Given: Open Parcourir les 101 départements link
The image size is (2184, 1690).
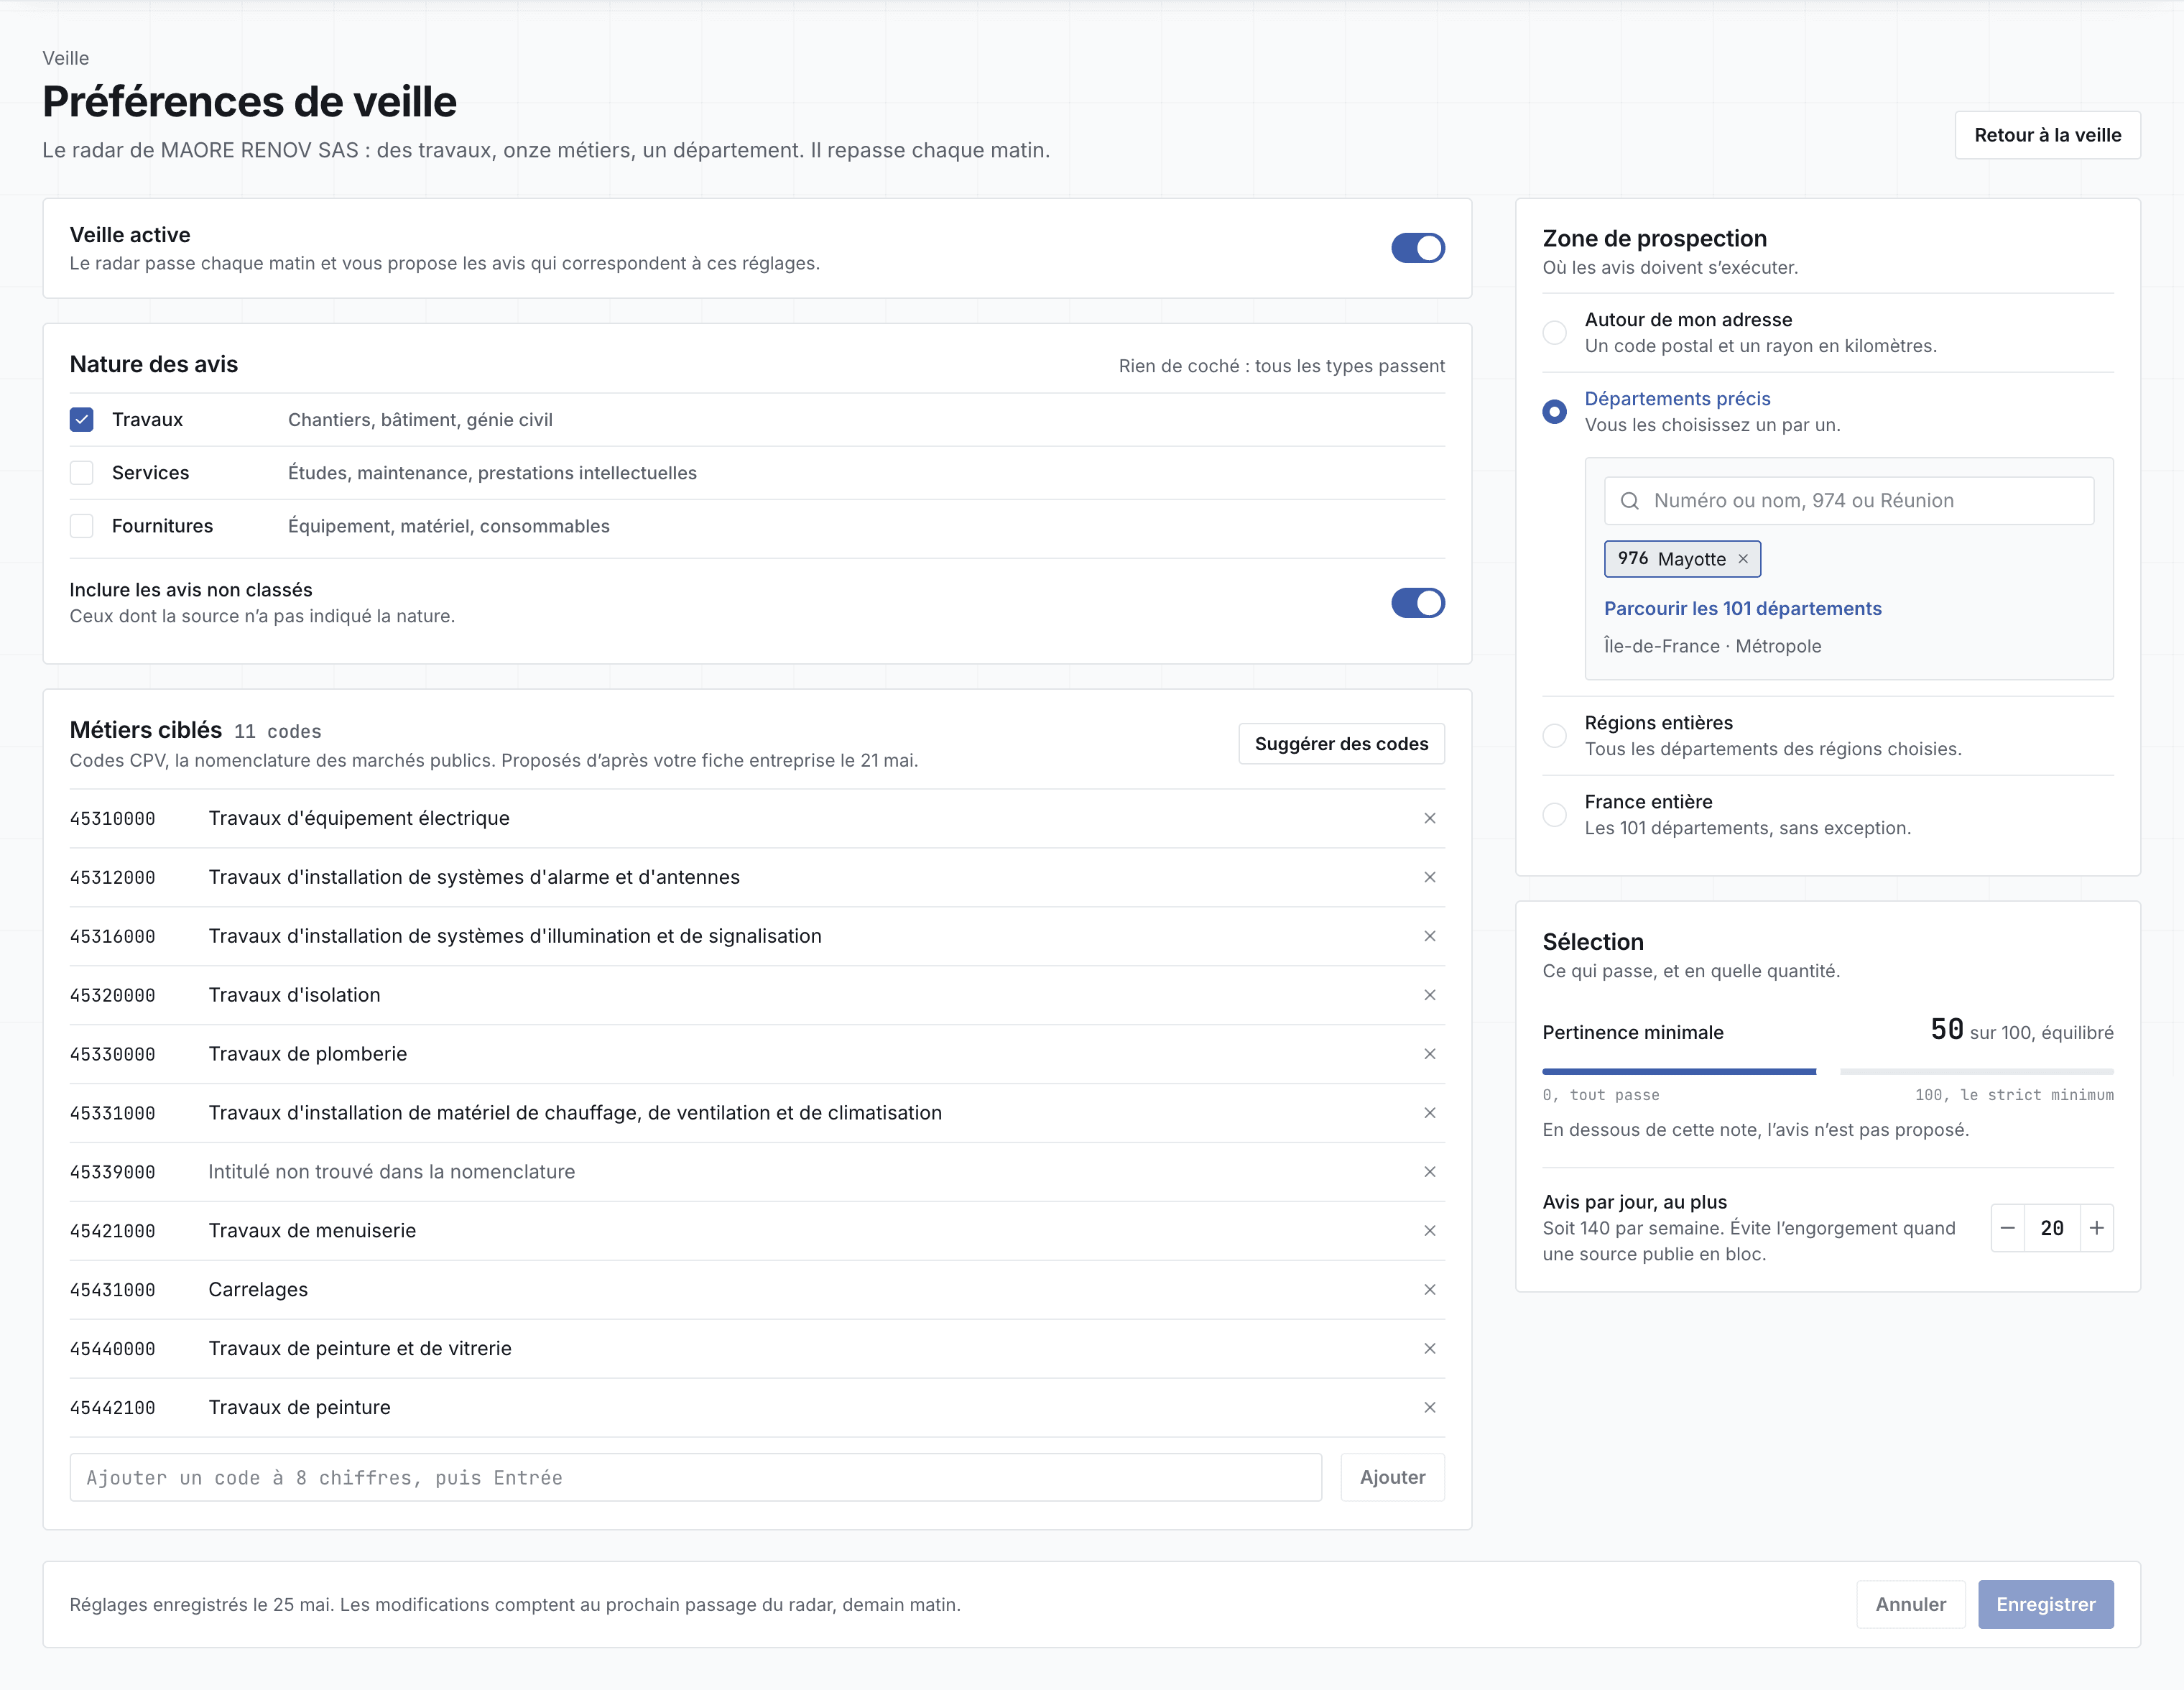Looking at the screenshot, I should (x=1743, y=608).
